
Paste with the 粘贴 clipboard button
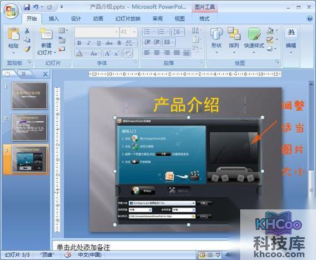(13, 40)
